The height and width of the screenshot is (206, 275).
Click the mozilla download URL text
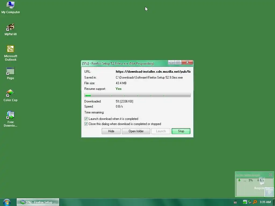coord(153,71)
